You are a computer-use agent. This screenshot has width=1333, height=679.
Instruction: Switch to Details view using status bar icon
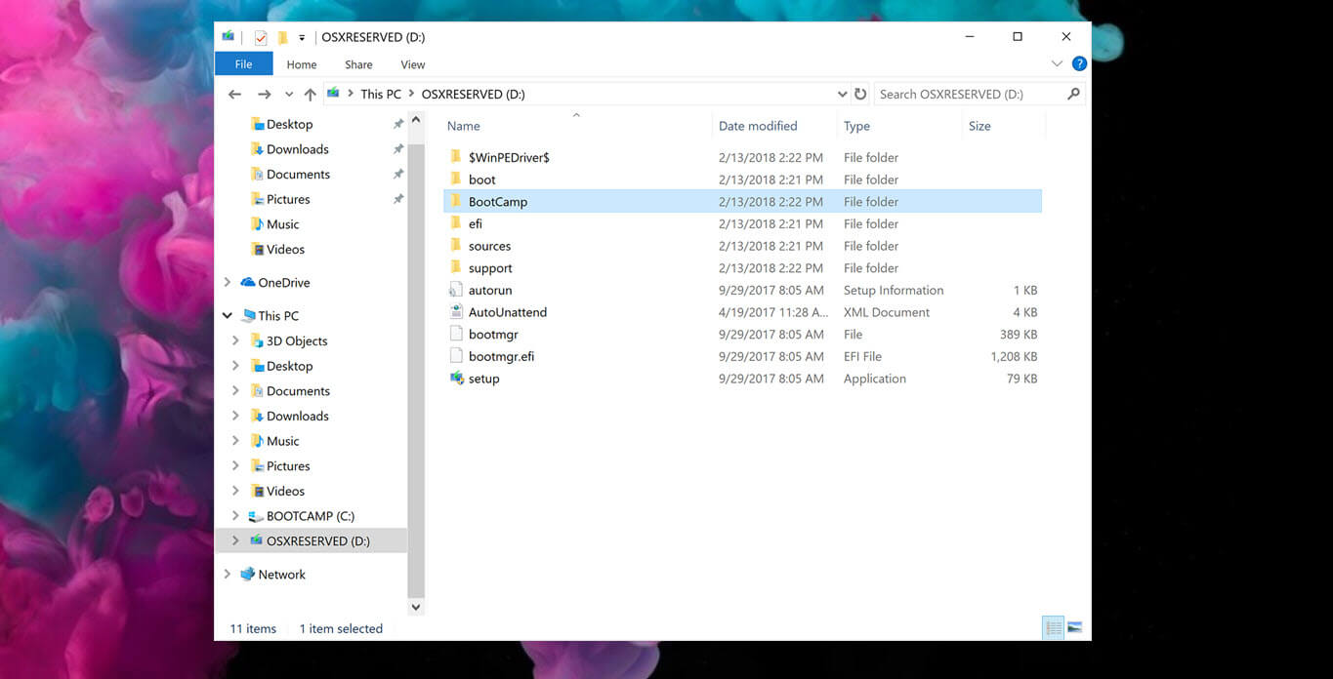point(1054,628)
